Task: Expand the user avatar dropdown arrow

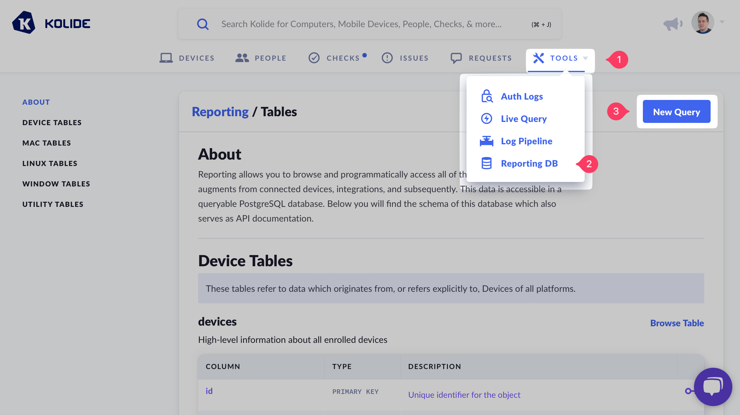Action: (722, 22)
